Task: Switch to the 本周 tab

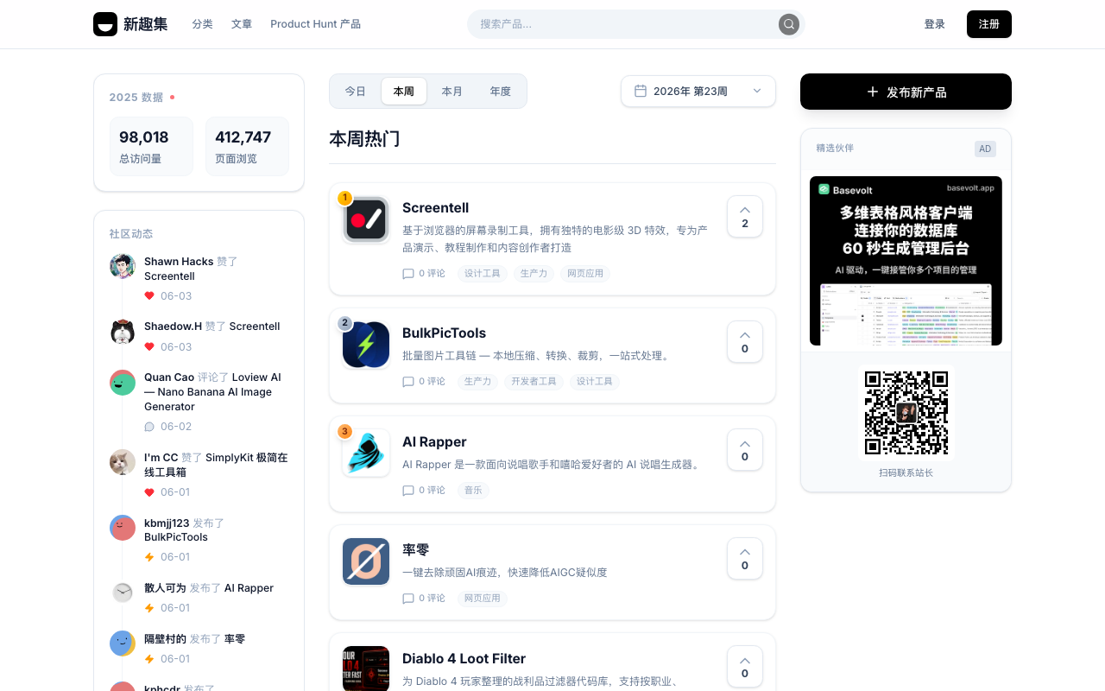Action: coord(404,92)
